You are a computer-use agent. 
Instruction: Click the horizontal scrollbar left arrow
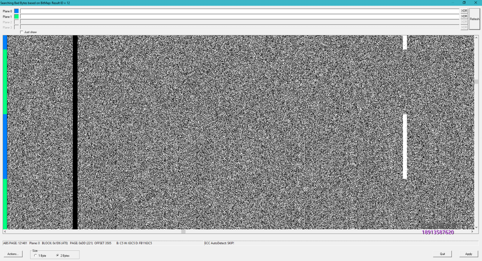coord(5,232)
